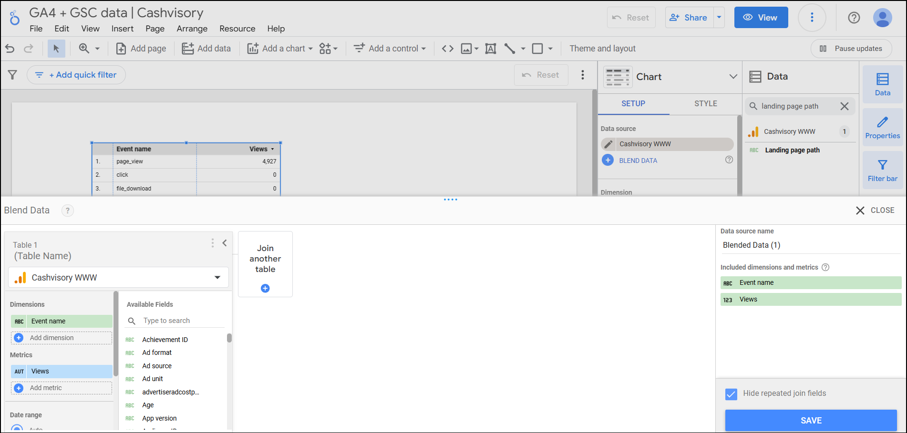
Task: Toggle Hide repeated join fields checkbox
Action: pos(731,394)
